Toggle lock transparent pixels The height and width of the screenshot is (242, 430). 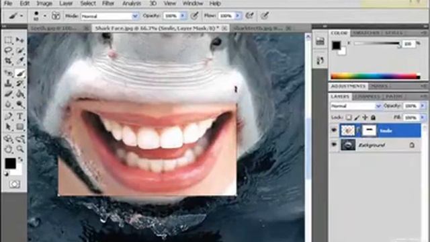click(349, 118)
